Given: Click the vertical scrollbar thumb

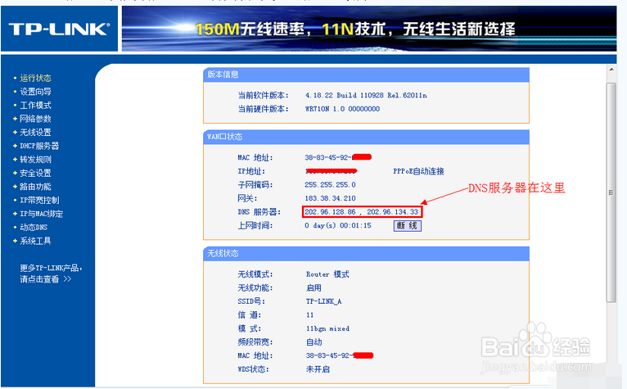Looking at the screenshot, I should tap(611, 192).
